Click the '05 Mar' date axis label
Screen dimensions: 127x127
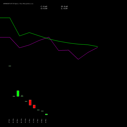click(x=17, y=121)
